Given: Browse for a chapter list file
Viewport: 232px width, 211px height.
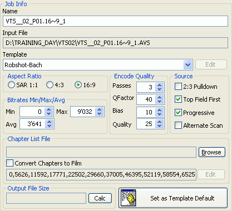Looking at the screenshot, I should 212,152.
